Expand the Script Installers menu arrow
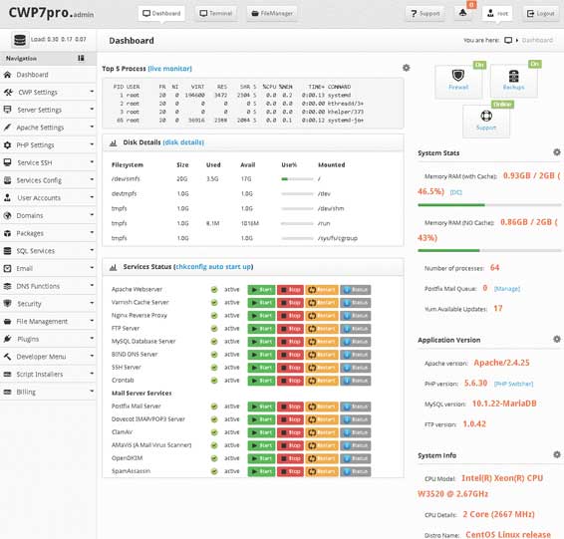The width and height of the screenshot is (564, 539). pos(92,374)
